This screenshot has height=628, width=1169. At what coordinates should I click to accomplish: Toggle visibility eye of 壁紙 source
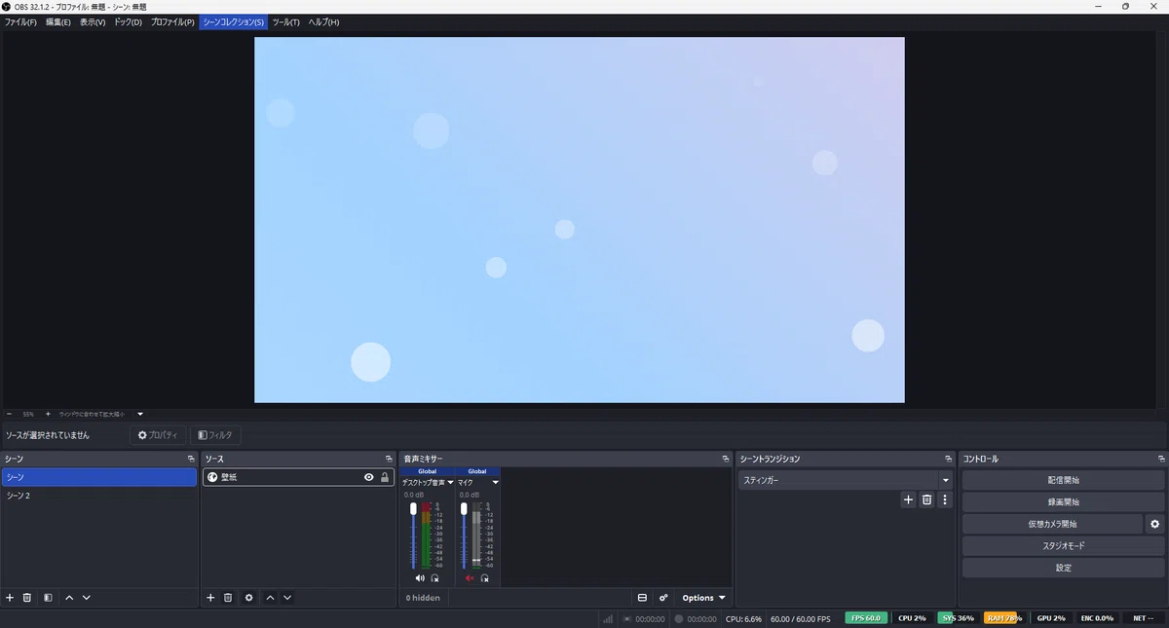click(369, 477)
